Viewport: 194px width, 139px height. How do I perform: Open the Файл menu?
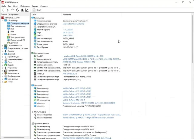[x=4, y=6]
